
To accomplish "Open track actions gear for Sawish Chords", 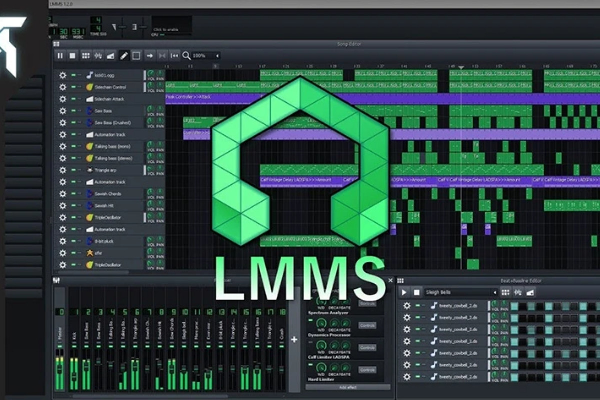I will (x=62, y=194).
